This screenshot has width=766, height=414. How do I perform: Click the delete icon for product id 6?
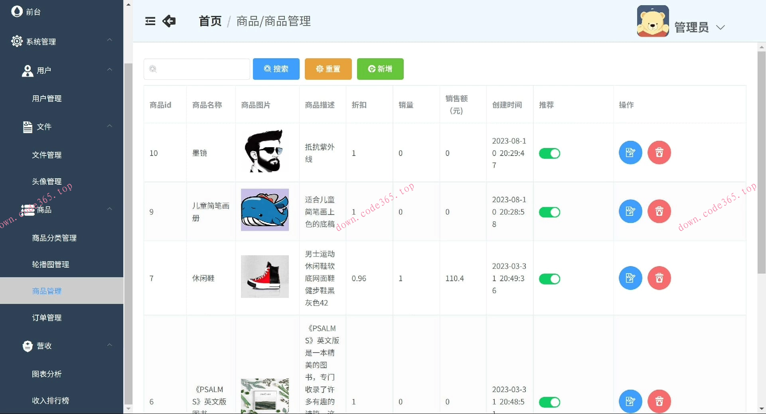tap(659, 402)
